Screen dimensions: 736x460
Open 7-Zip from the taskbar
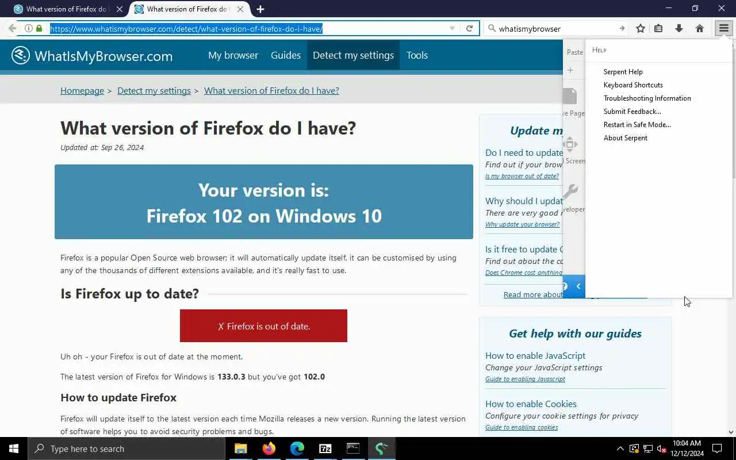pos(325,448)
